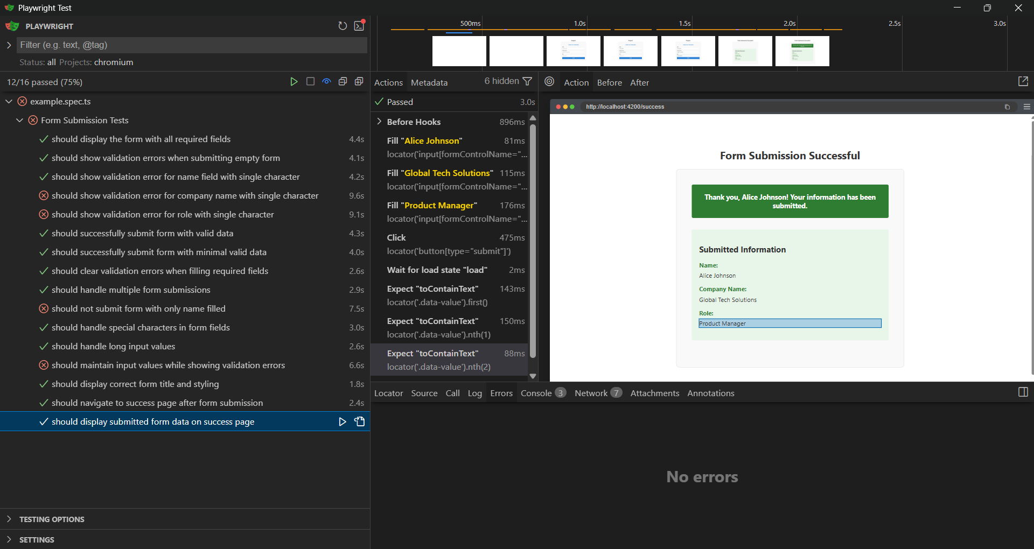Expand the Before Hooks action

click(380, 122)
